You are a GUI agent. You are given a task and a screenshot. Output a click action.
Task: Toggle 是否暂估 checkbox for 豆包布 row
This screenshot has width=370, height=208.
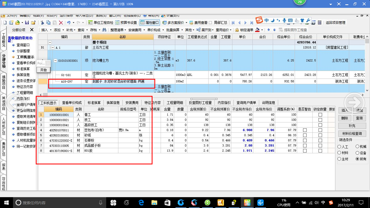[x=305, y=130]
